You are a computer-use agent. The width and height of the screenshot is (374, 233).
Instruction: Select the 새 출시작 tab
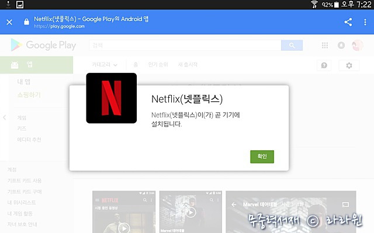[x=188, y=65]
